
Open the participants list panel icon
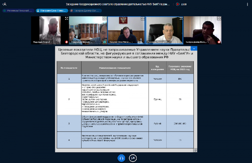(x=4, y=4)
